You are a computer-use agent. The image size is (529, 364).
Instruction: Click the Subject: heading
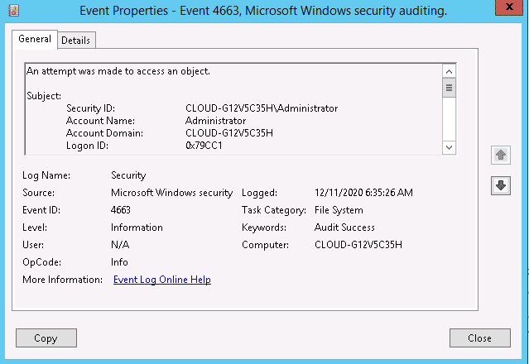tap(44, 96)
